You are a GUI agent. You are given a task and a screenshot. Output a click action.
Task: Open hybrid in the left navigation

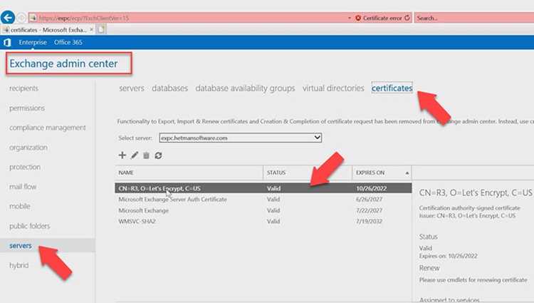coord(19,265)
